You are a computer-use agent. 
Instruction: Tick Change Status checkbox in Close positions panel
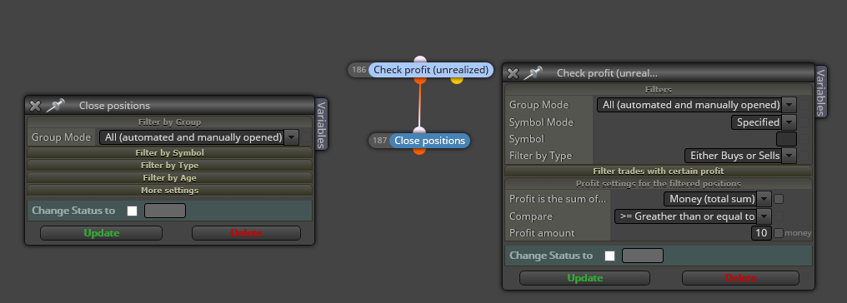tap(132, 211)
